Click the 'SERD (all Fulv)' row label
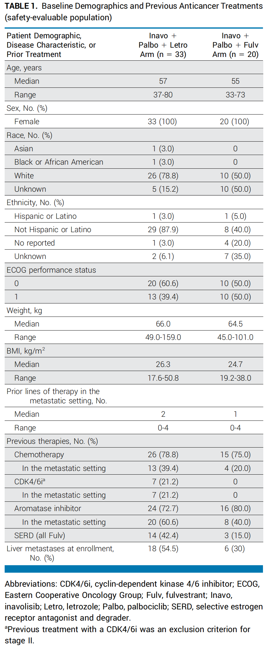The image size is (267, 648). (x=40, y=536)
